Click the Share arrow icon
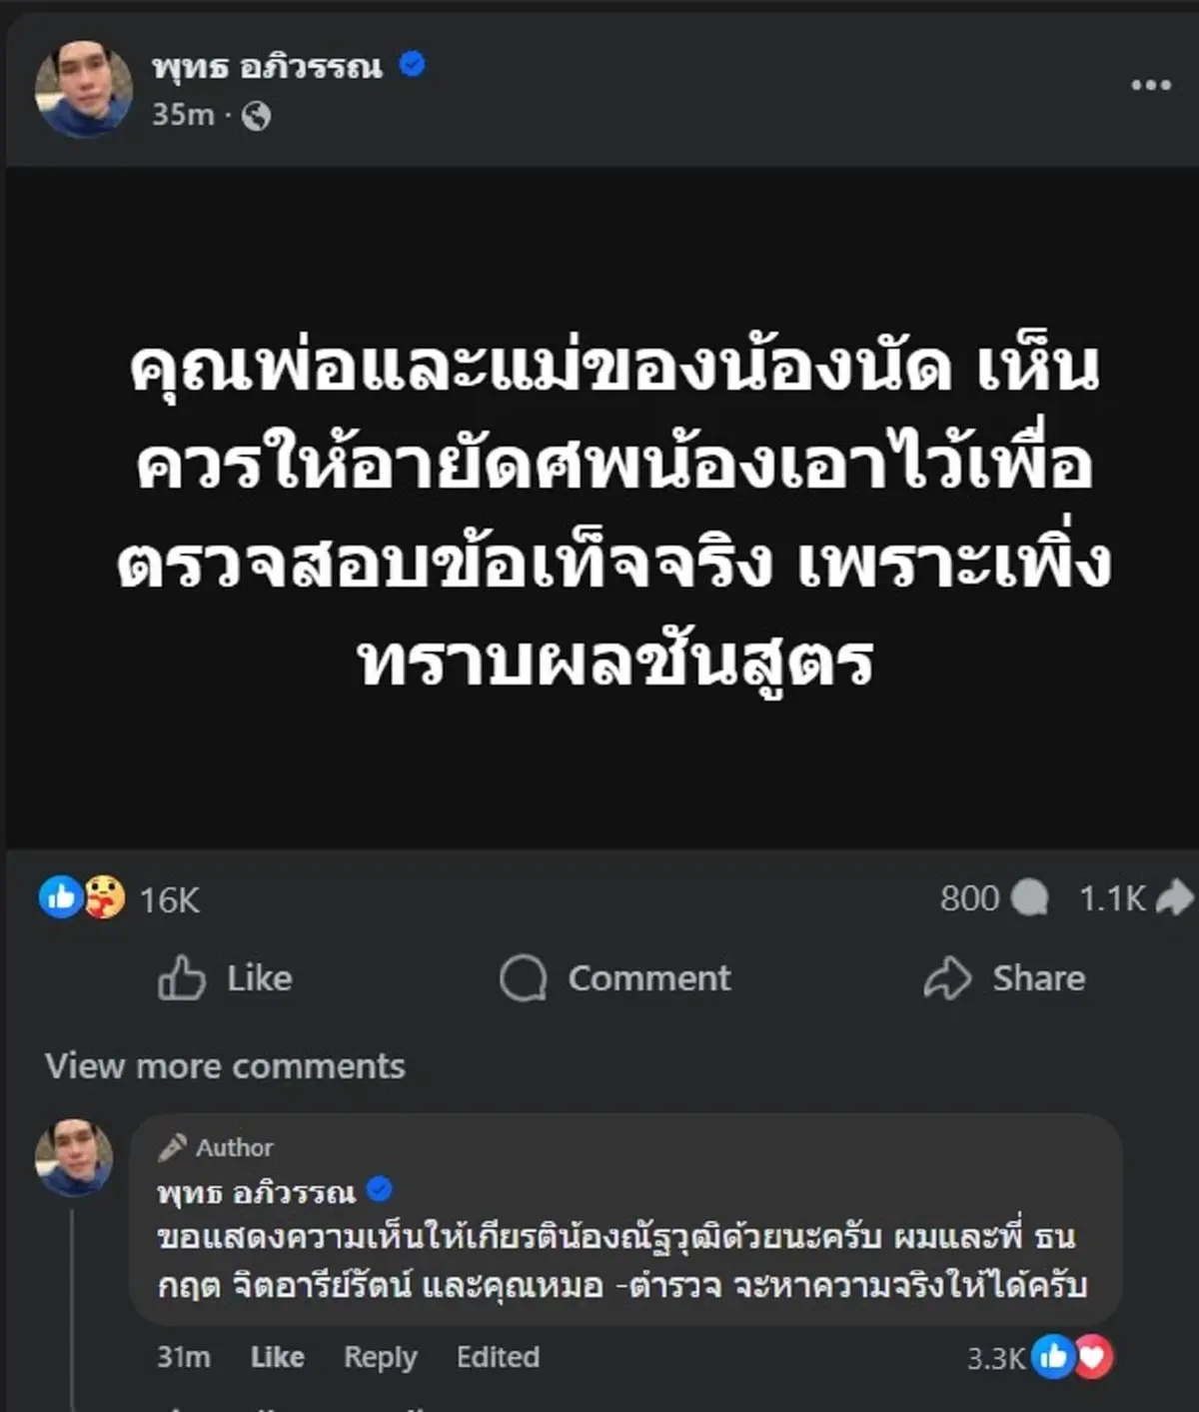 (x=949, y=978)
